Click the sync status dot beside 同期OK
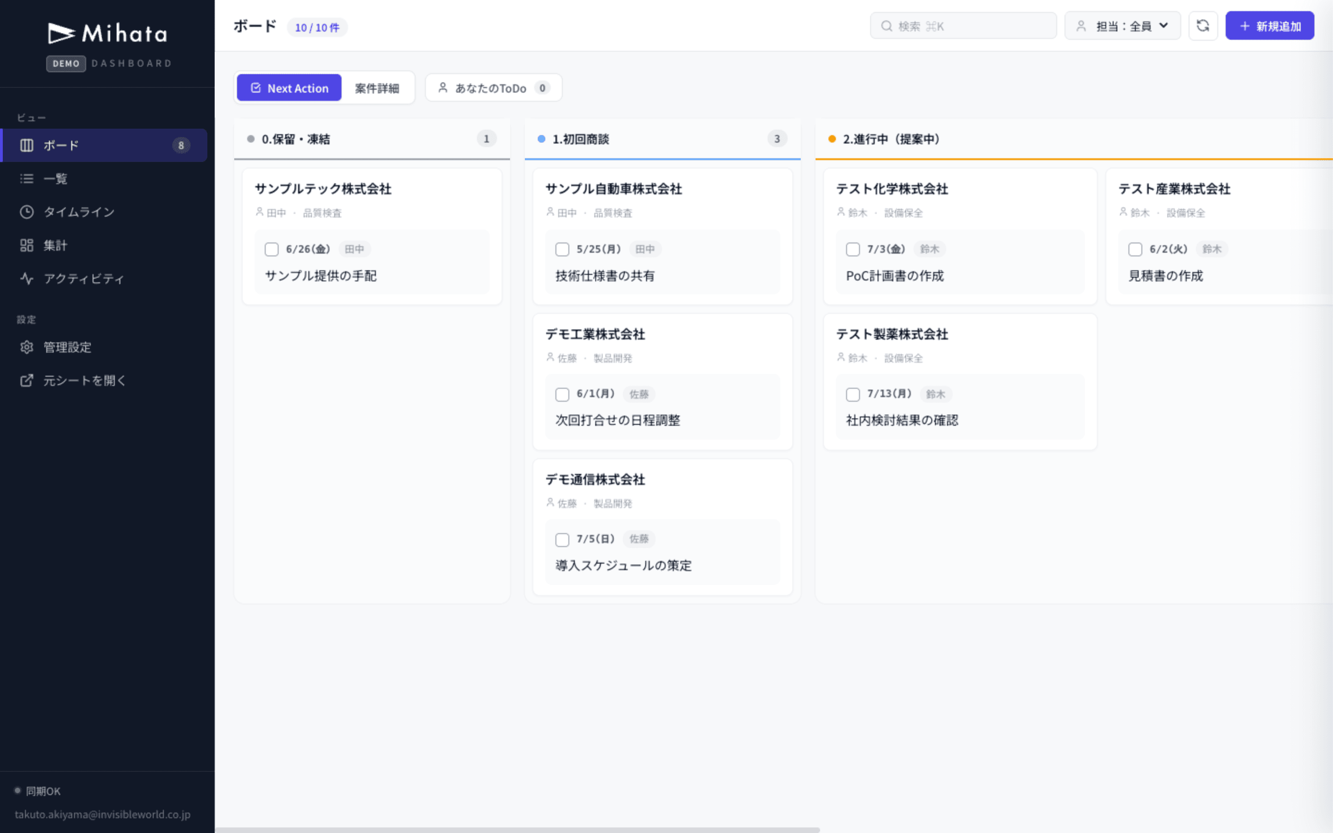 [x=18, y=790]
